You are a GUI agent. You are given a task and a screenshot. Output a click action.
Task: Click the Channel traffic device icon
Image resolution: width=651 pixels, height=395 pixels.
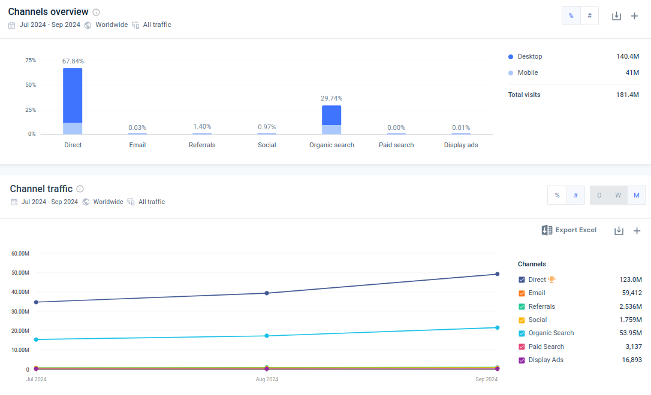tap(131, 202)
